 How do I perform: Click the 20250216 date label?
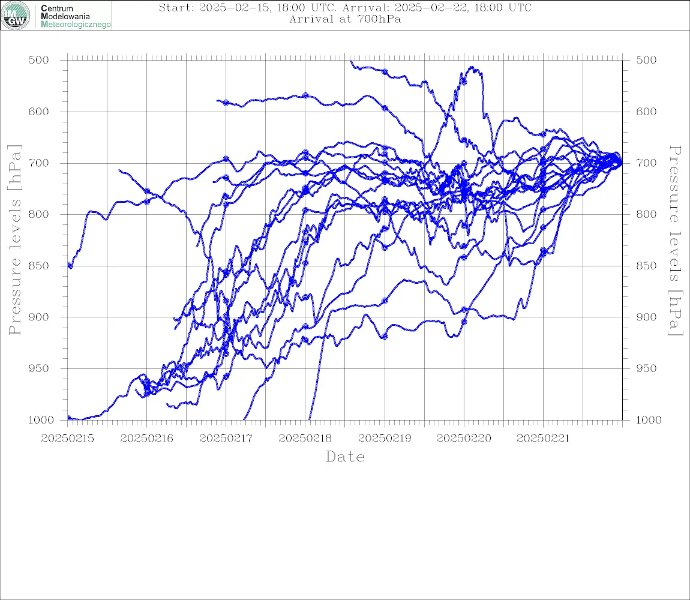point(146,439)
